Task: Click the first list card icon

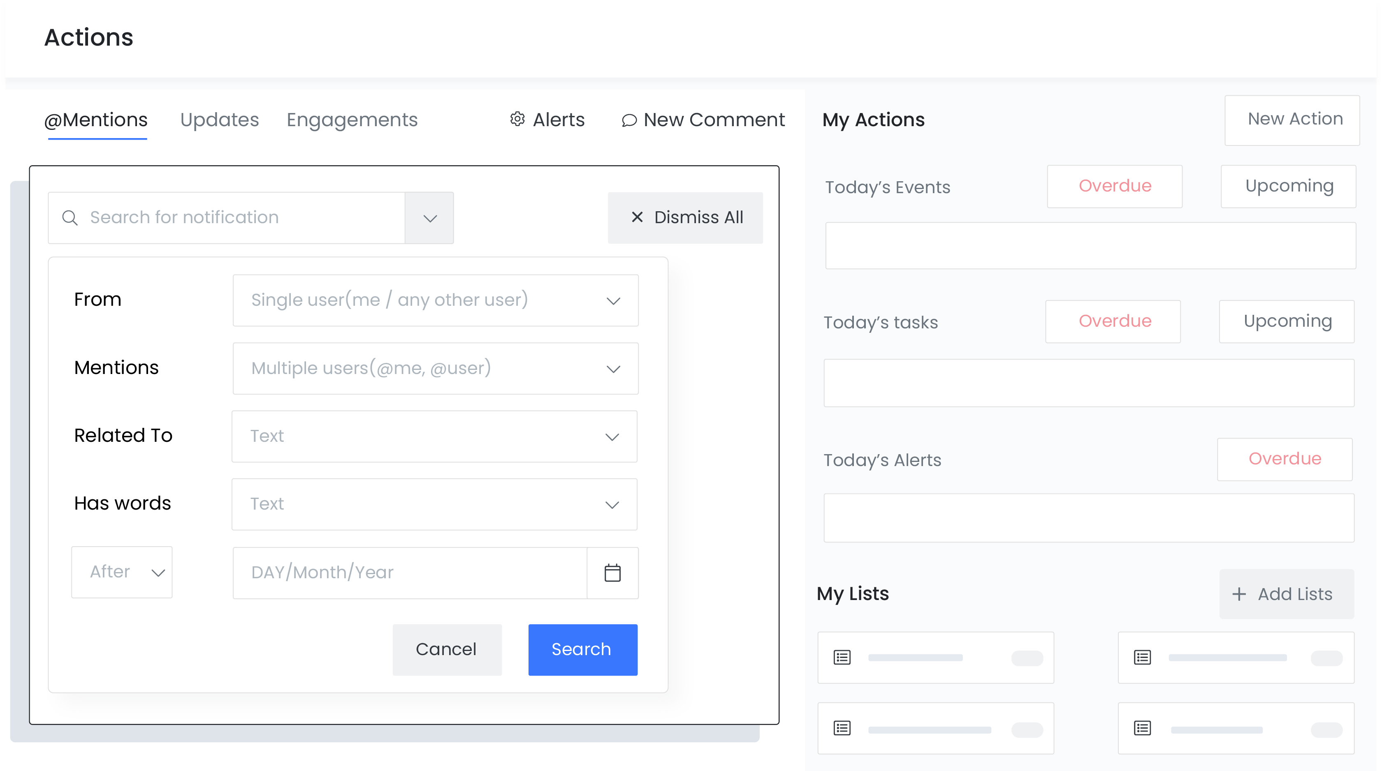Action: pos(842,657)
